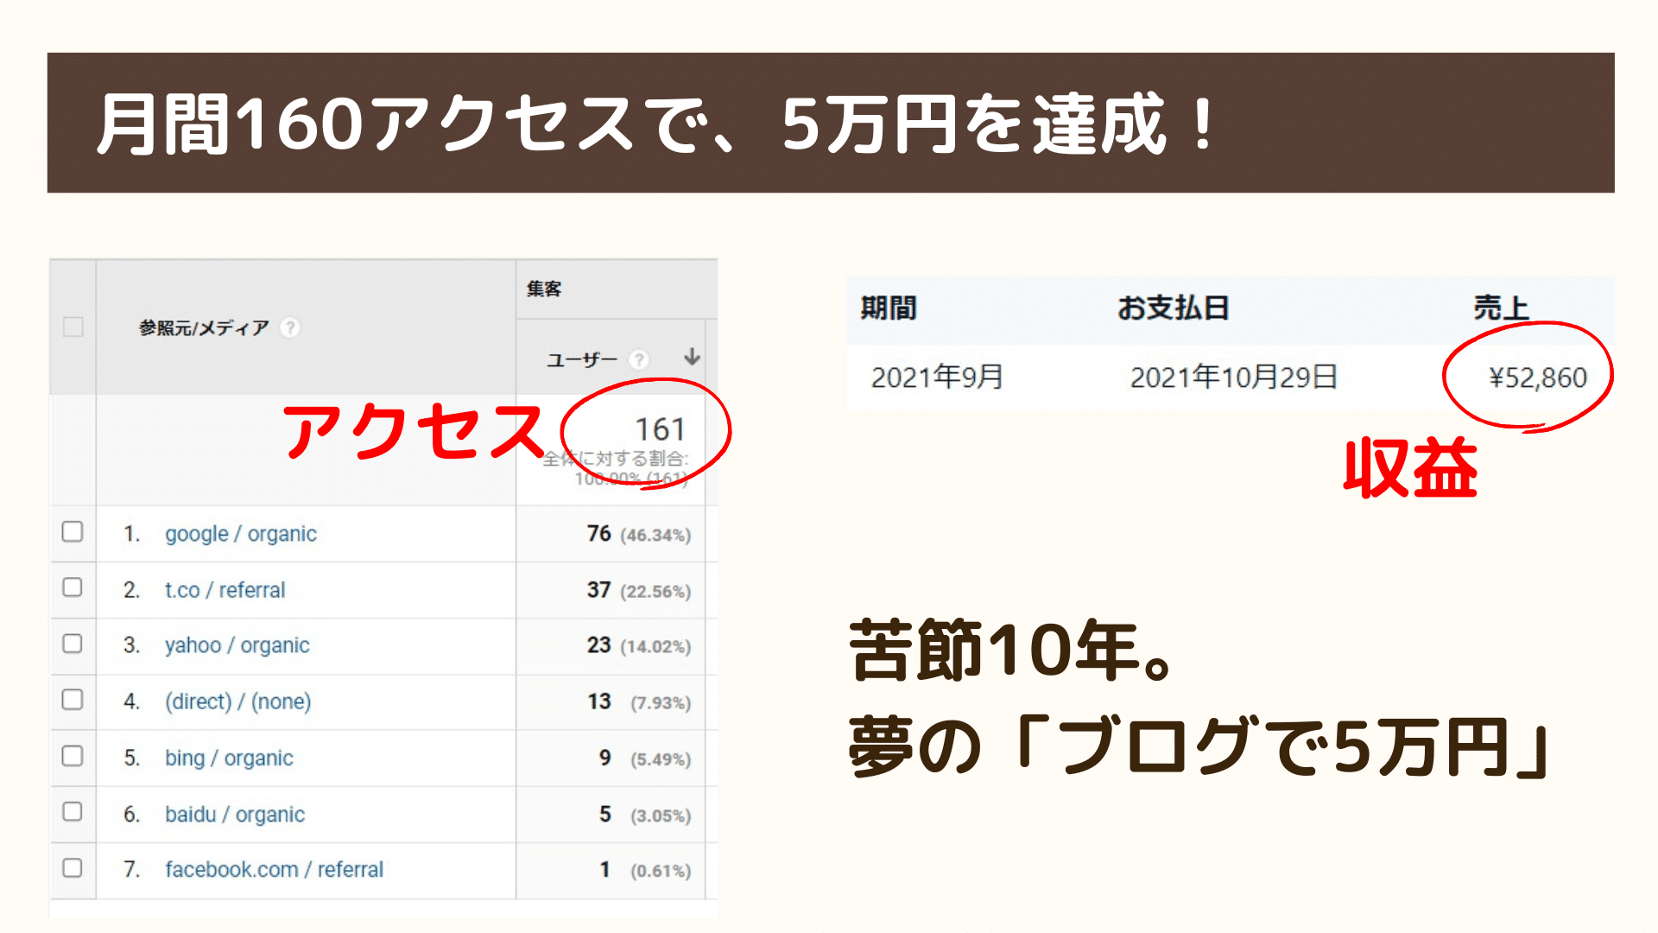Open the t.co / referral link
The height and width of the screenshot is (933, 1658).
click(x=225, y=590)
